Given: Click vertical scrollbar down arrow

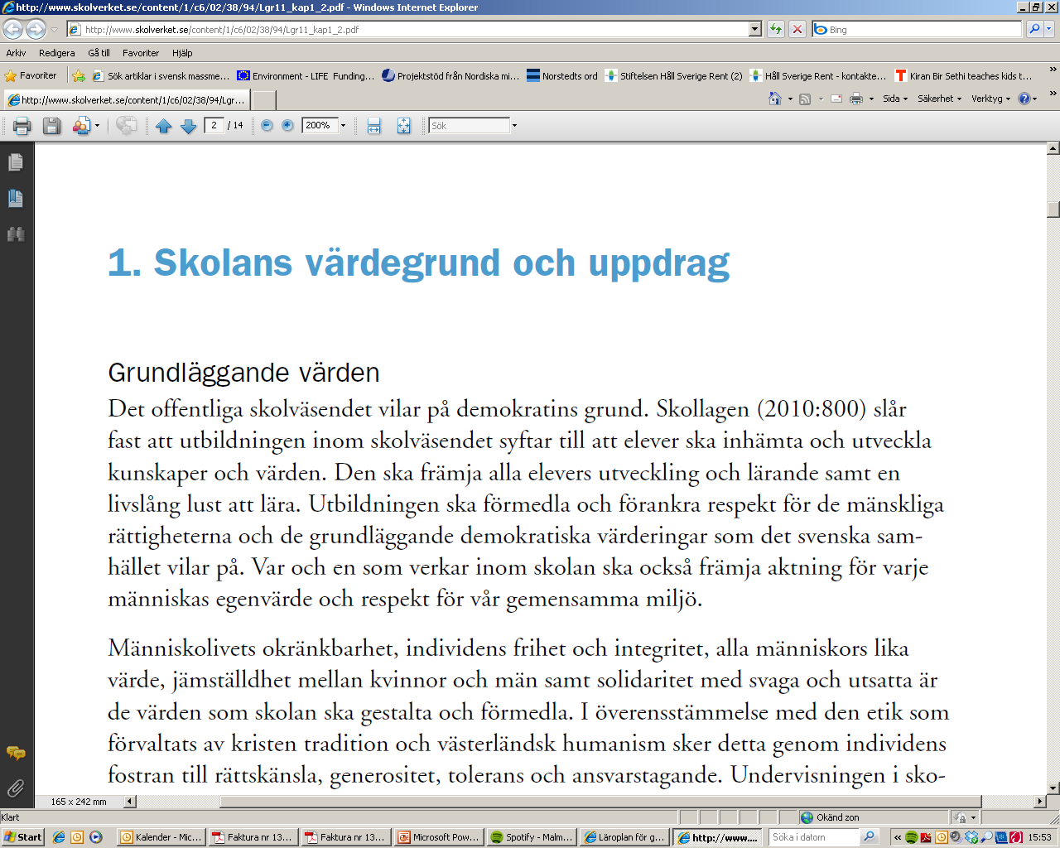Looking at the screenshot, I should click(1053, 788).
